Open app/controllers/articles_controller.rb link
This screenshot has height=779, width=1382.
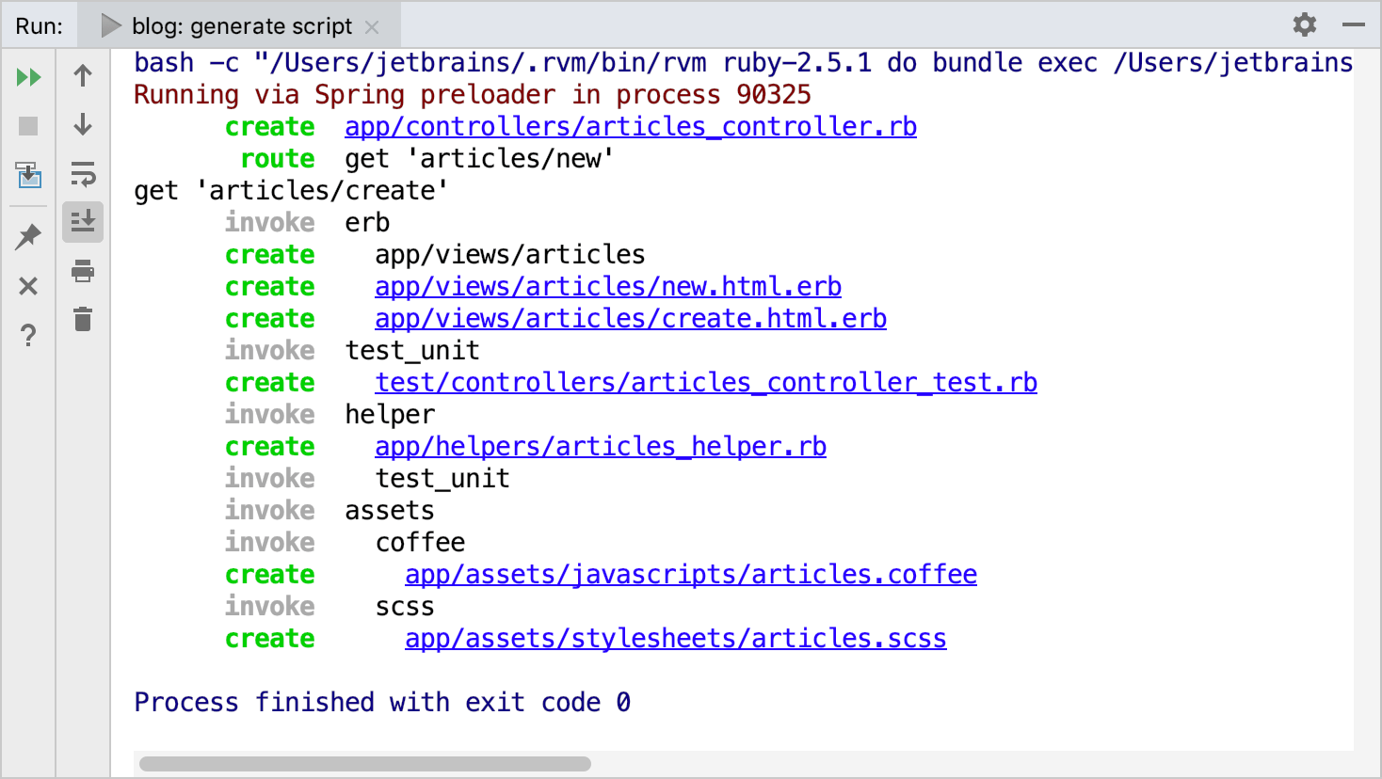631,125
